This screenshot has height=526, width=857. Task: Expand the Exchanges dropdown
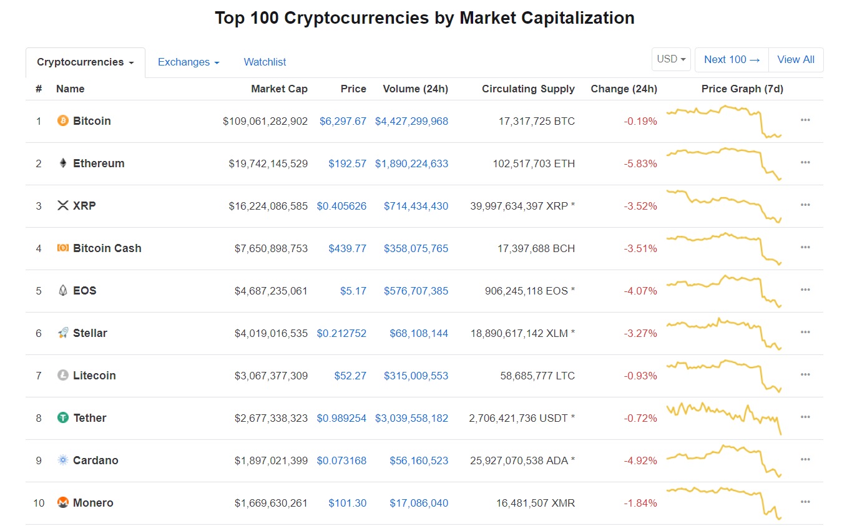[188, 62]
